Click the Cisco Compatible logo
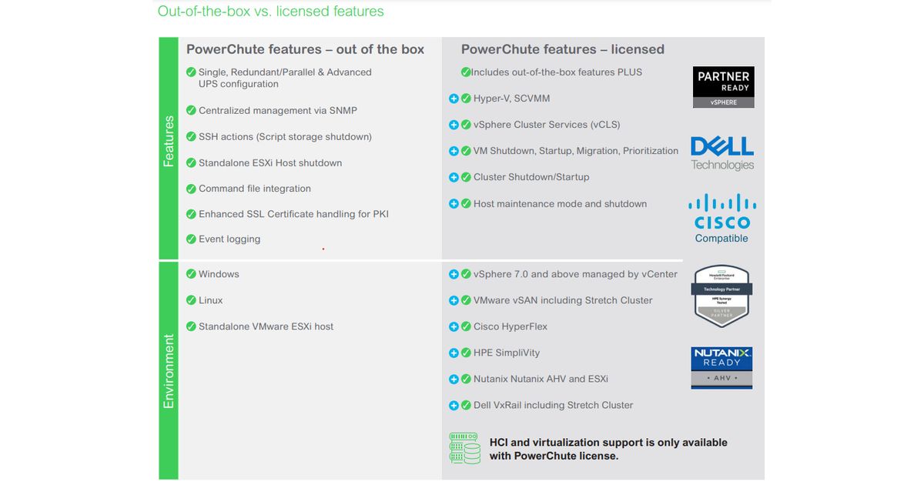924x485 pixels. [x=721, y=218]
